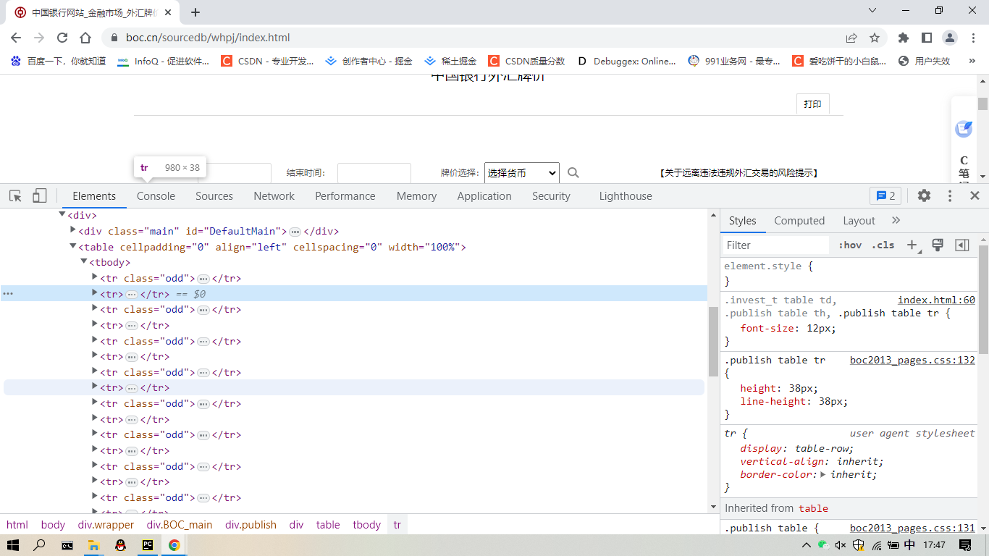
Task: Open the Network tab
Action: pos(274,196)
